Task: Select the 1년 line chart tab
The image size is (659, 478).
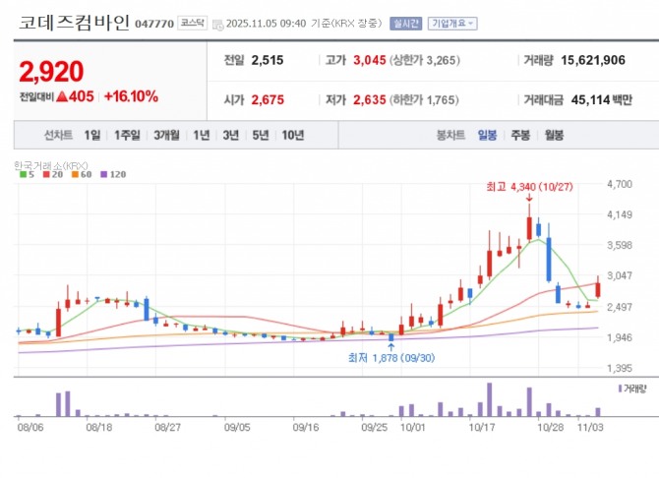Action: click(202, 135)
